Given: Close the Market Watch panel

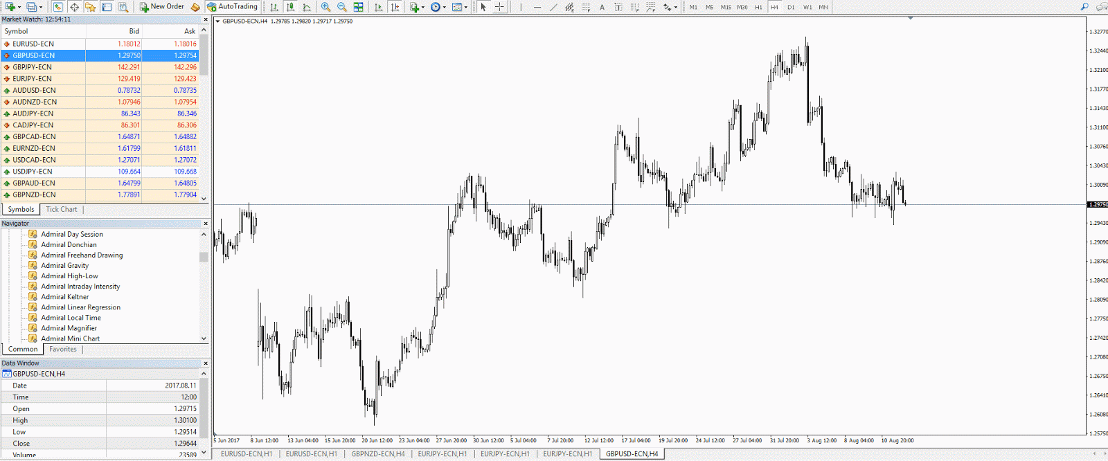Looking at the screenshot, I should click(x=206, y=19).
